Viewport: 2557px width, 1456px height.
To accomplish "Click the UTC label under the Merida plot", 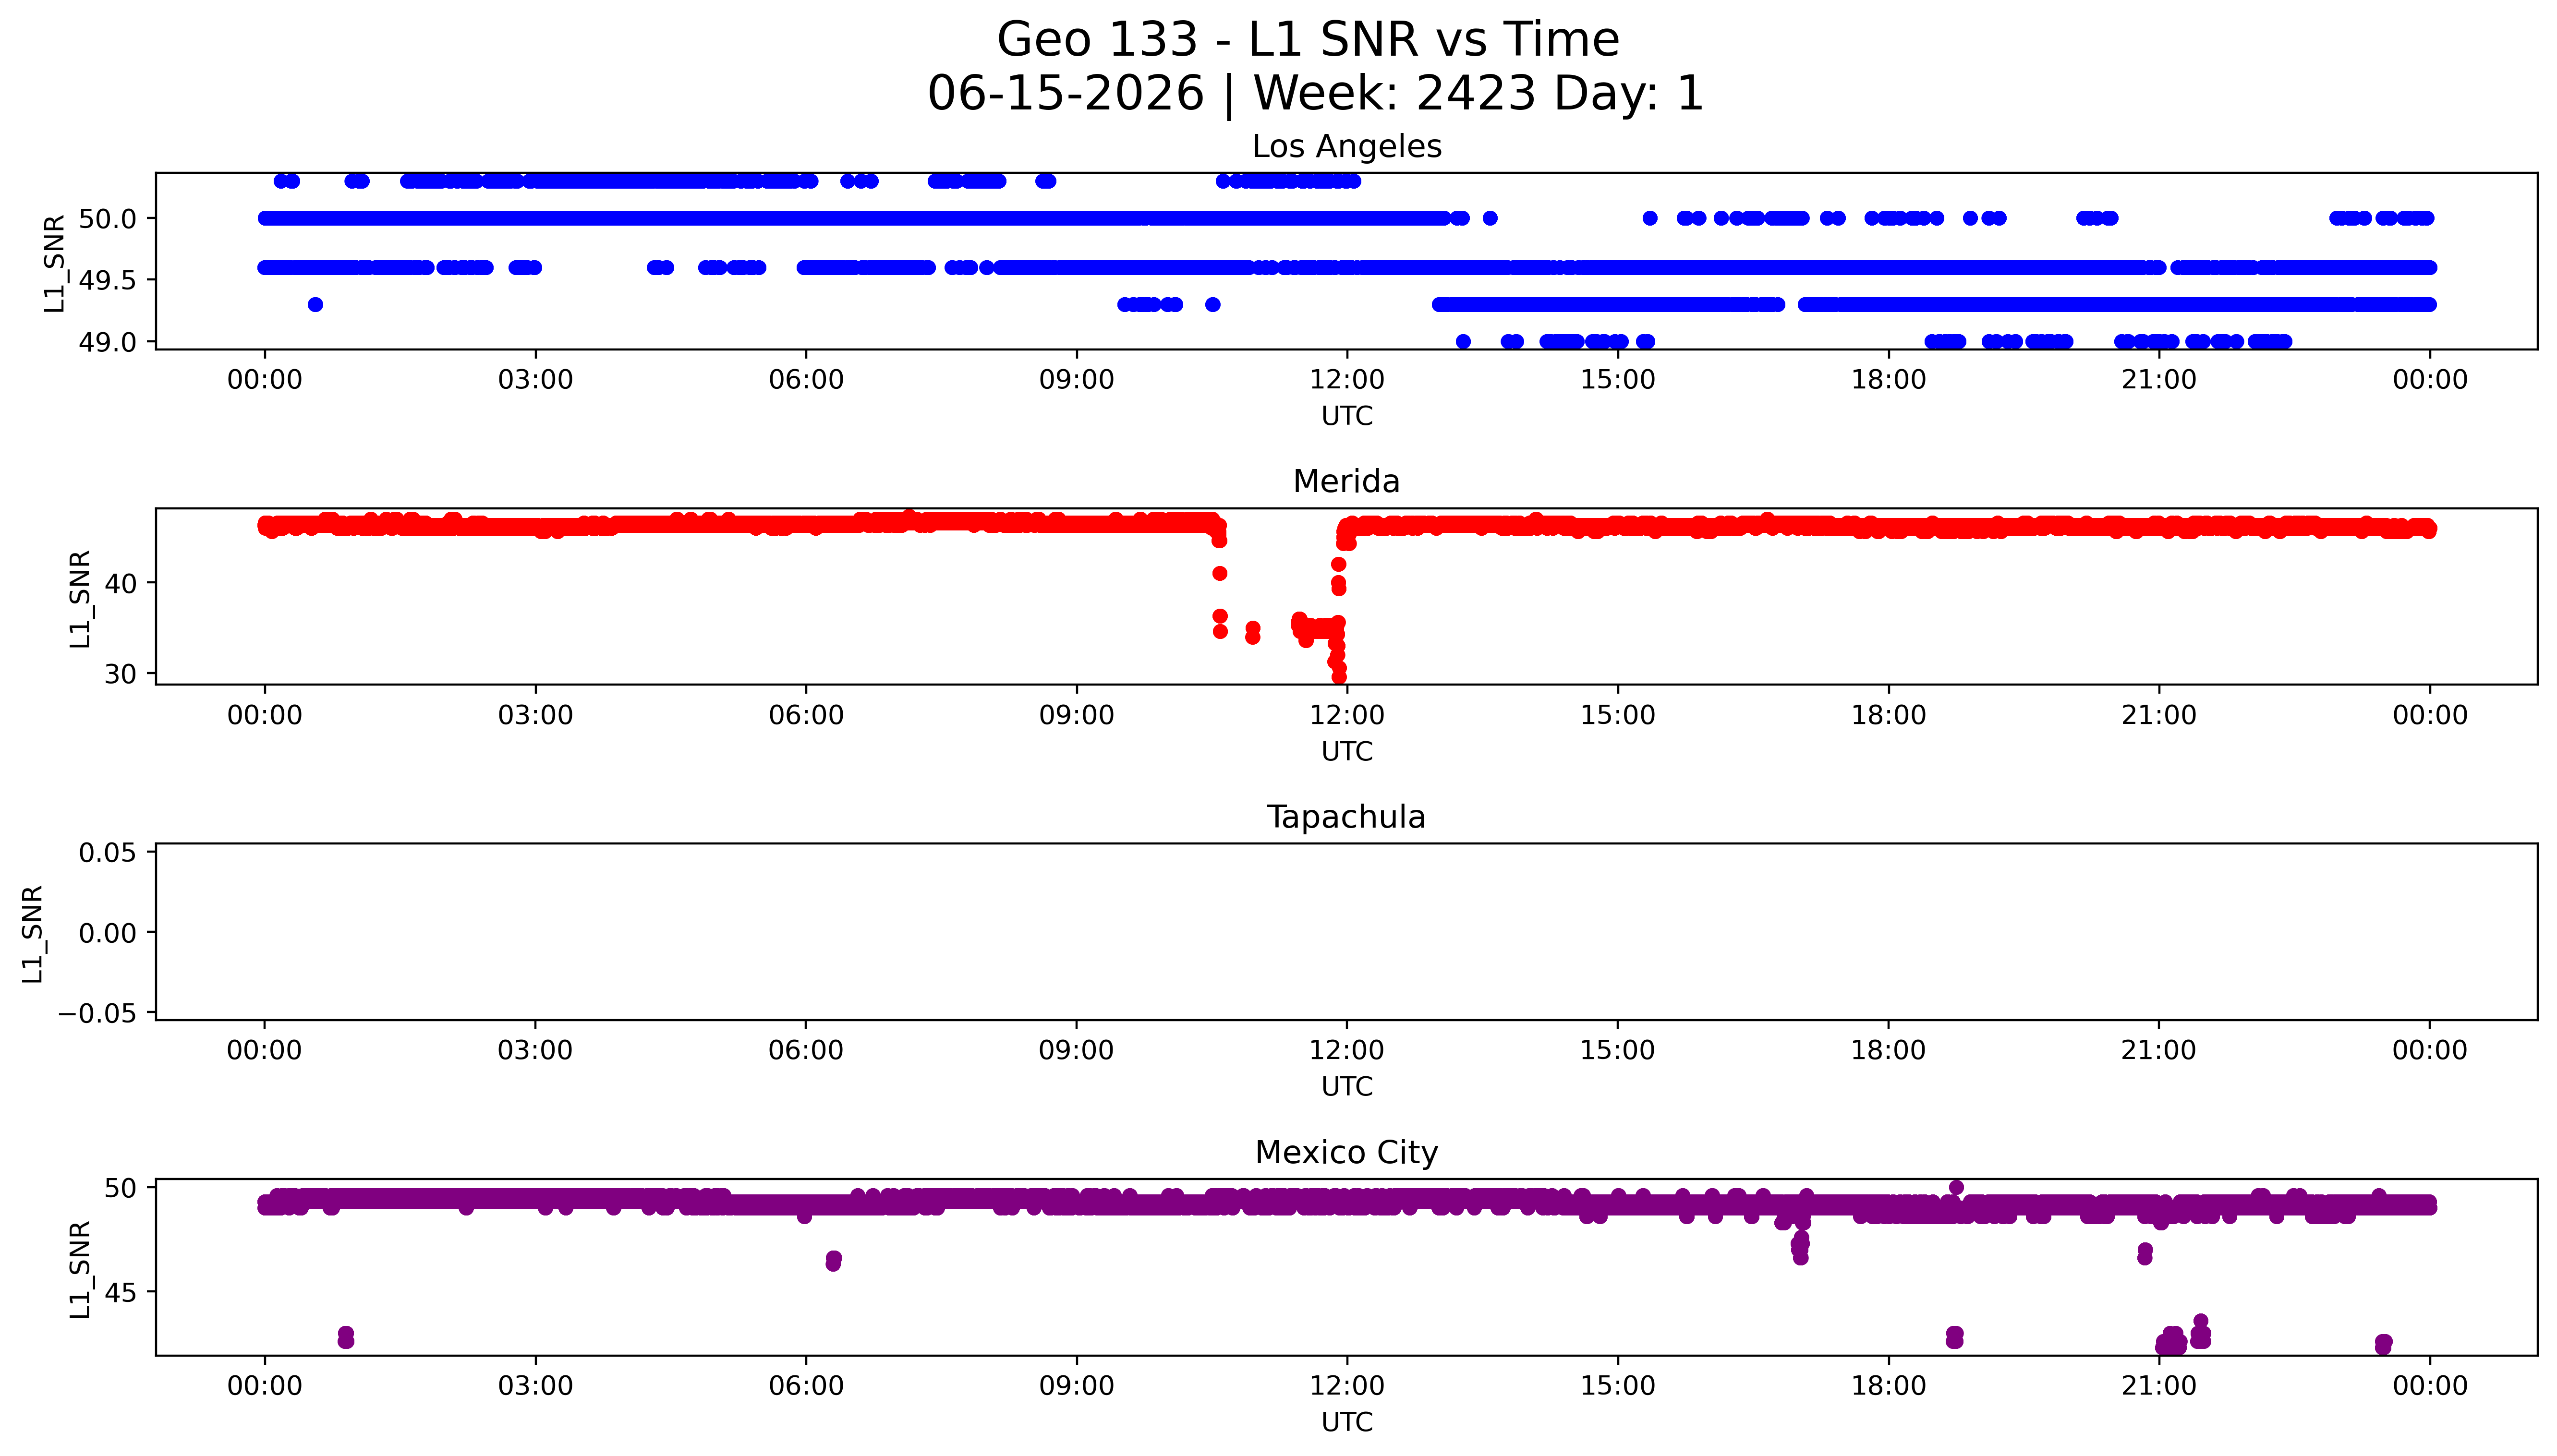I will (1347, 751).
